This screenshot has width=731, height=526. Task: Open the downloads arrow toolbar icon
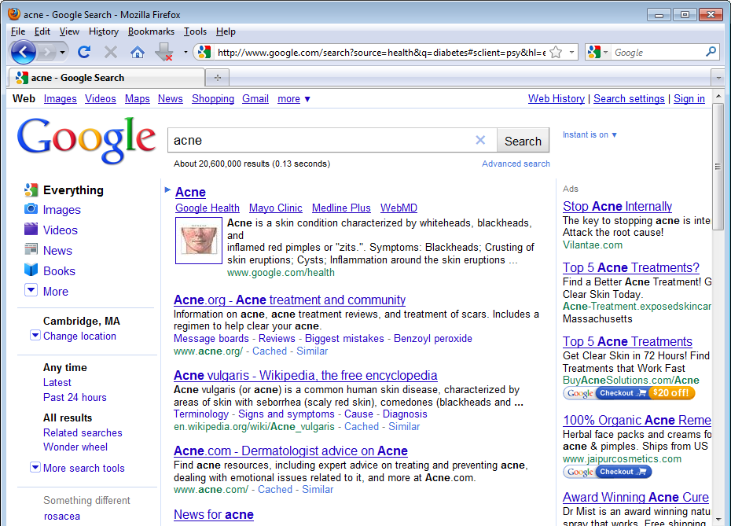tap(163, 52)
